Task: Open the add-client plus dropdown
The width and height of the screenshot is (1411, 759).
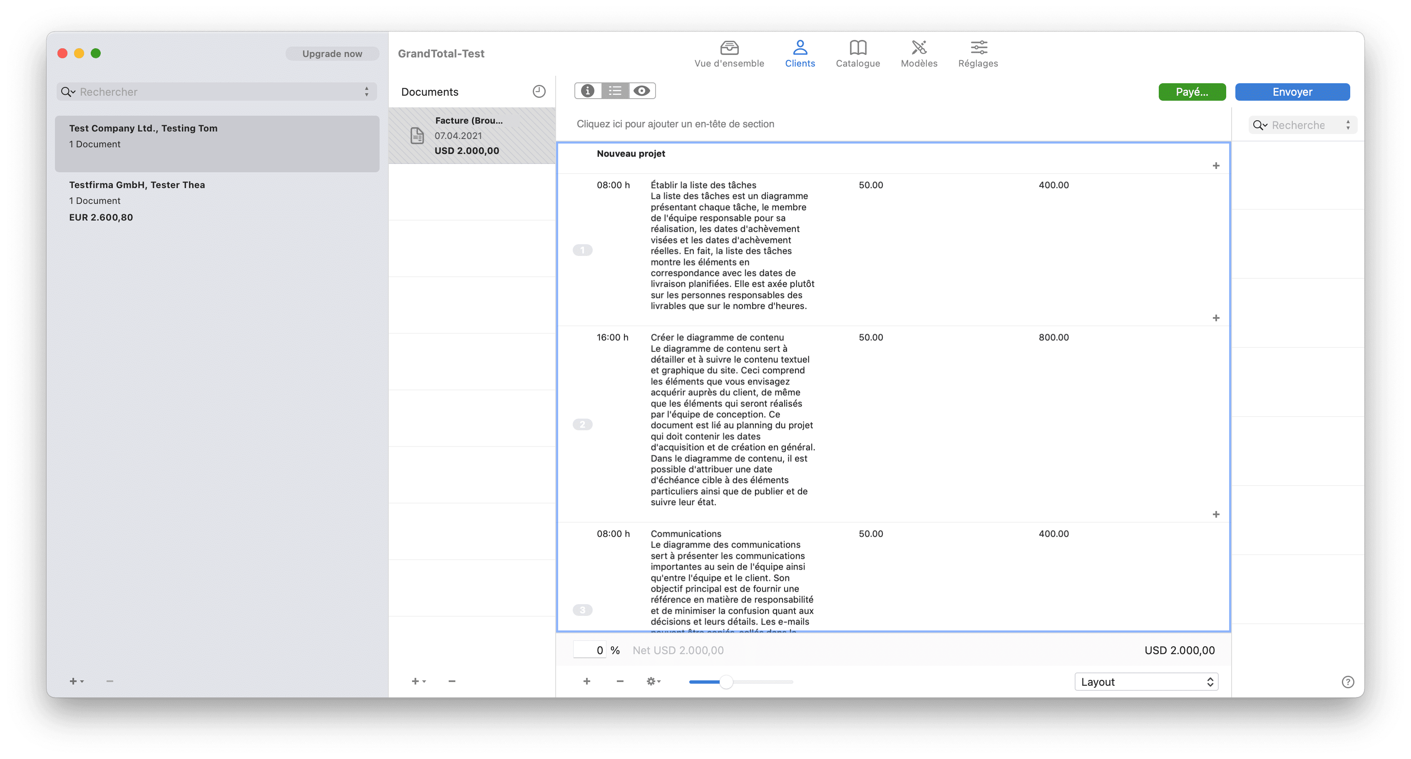Action: (x=76, y=681)
